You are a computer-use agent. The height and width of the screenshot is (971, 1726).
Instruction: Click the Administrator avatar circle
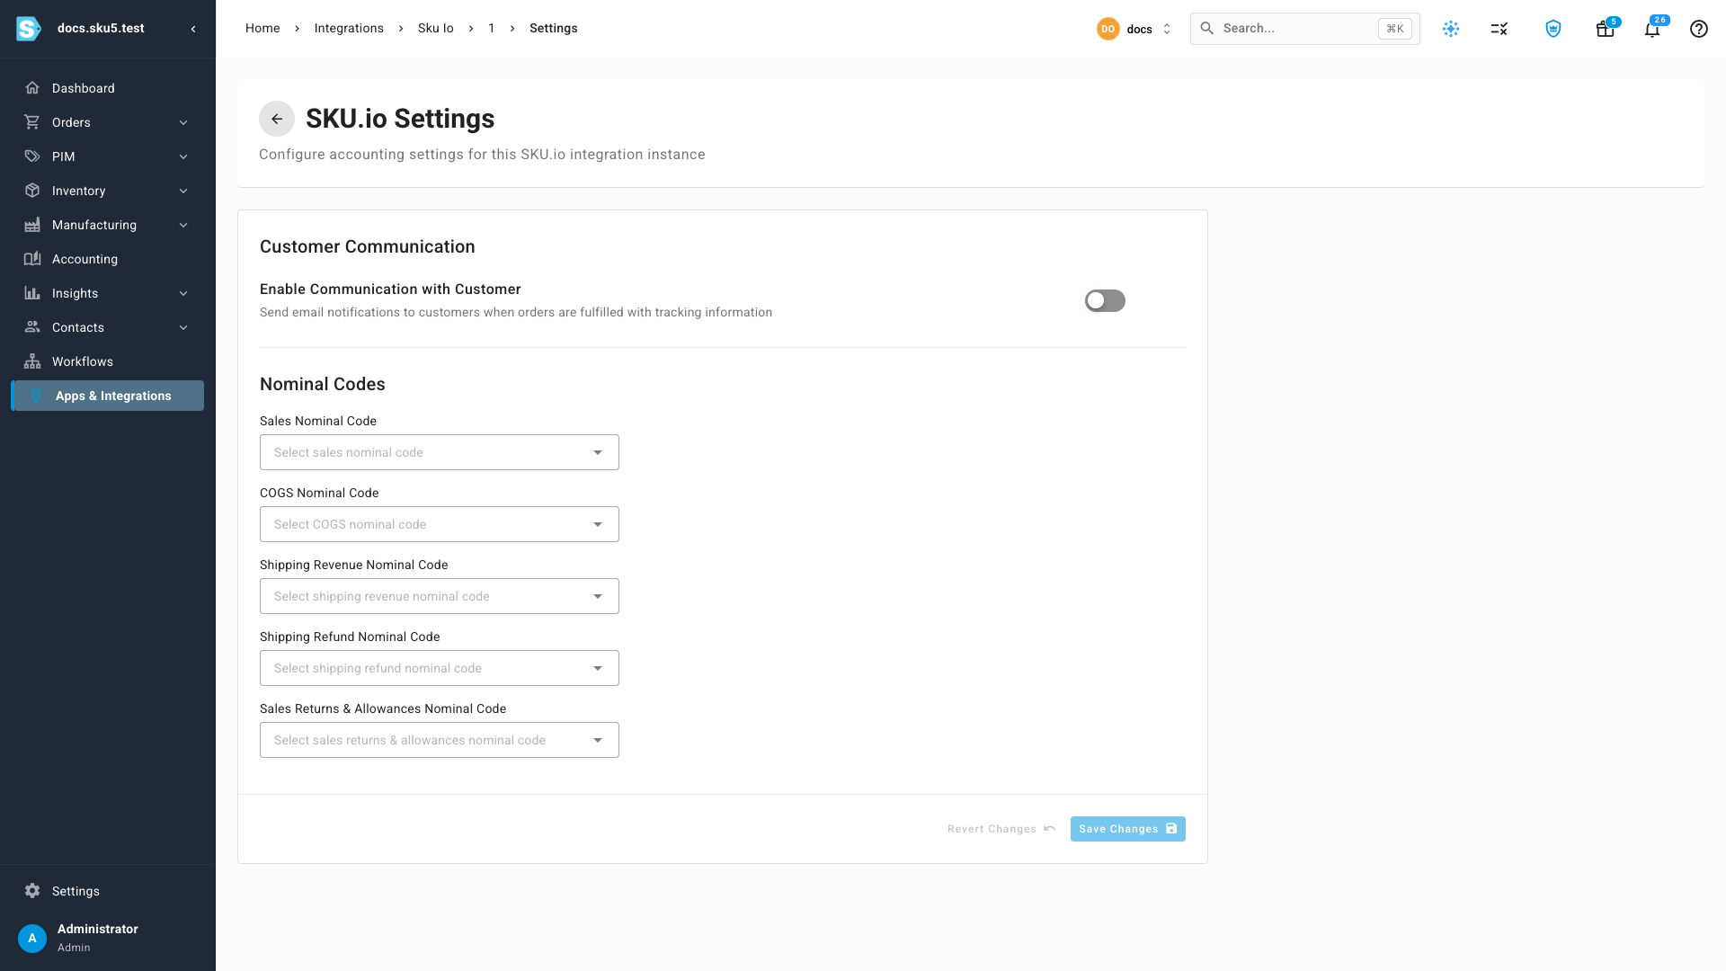pos(32,938)
